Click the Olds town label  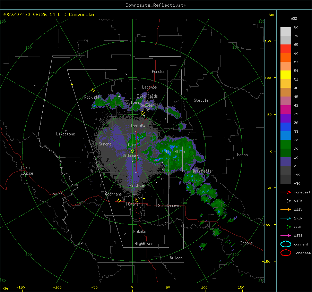click(132, 145)
